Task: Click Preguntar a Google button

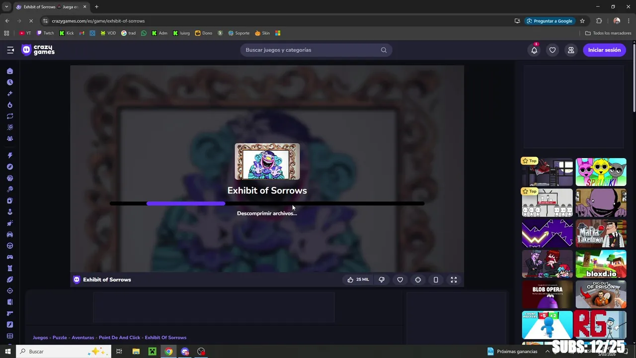Action: point(549,21)
